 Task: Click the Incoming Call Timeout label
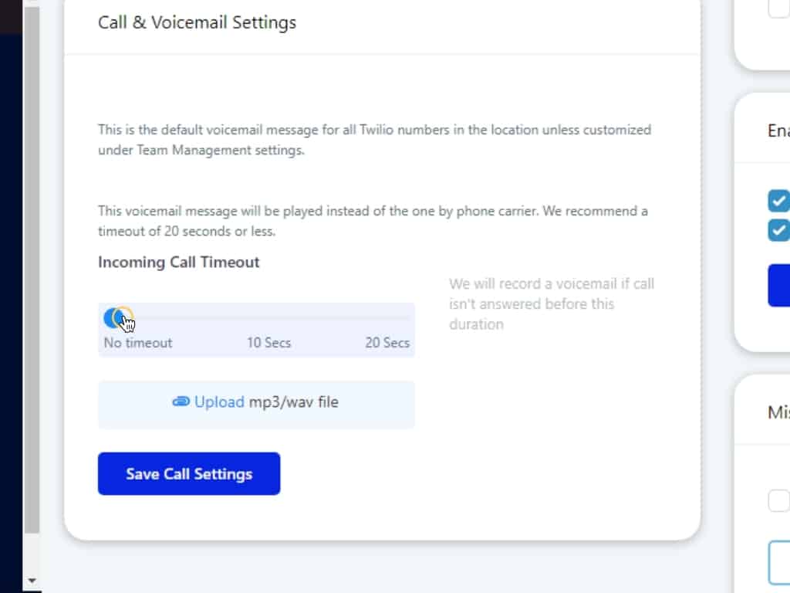[178, 263]
